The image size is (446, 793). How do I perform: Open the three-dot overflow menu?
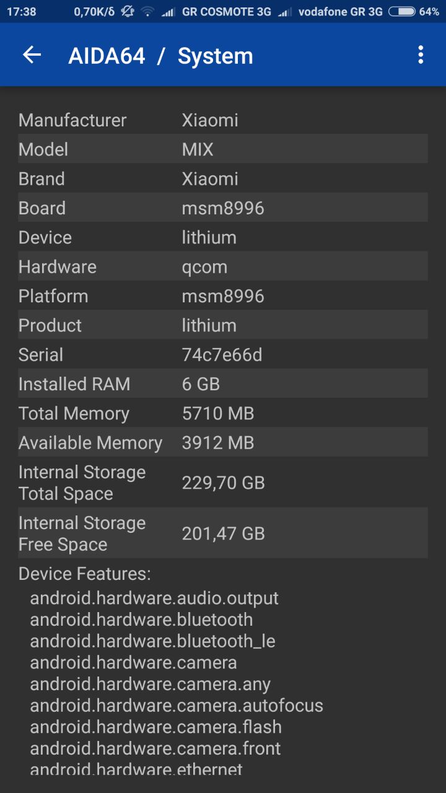[421, 55]
